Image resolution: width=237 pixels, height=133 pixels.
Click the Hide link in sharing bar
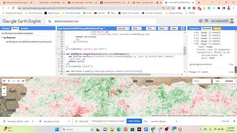click(146, 121)
